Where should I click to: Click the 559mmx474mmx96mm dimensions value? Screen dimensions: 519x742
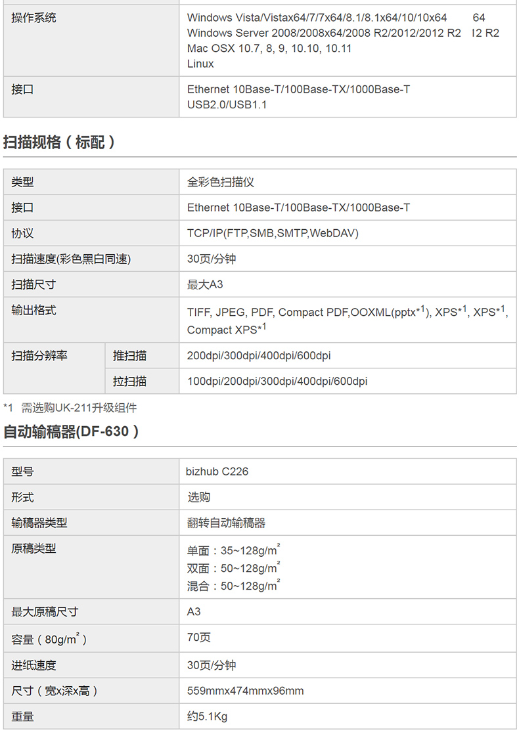pos(245,691)
